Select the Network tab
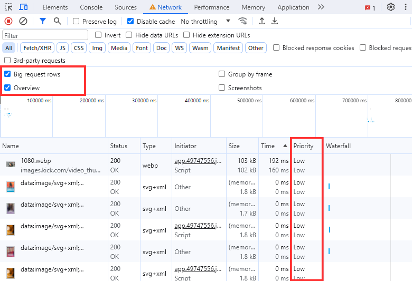The width and height of the screenshot is (412, 281). (x=165, y=7)
